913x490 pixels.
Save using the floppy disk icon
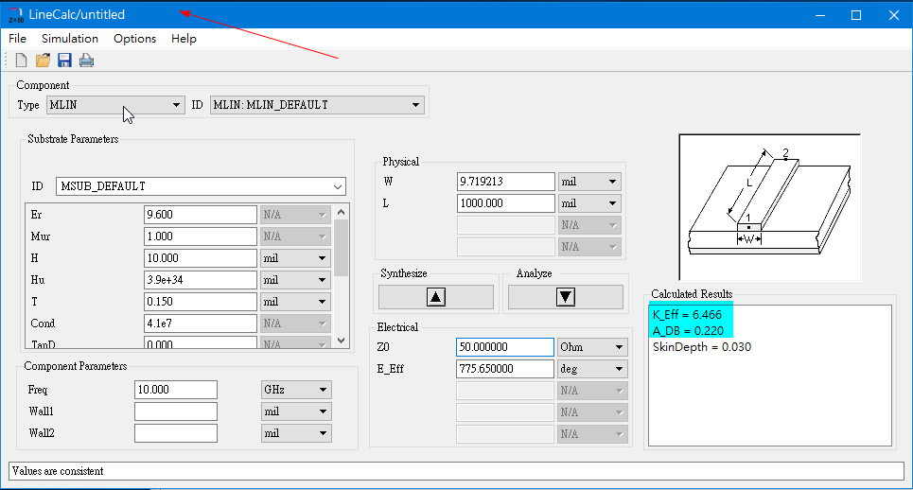tap(64, 60)
